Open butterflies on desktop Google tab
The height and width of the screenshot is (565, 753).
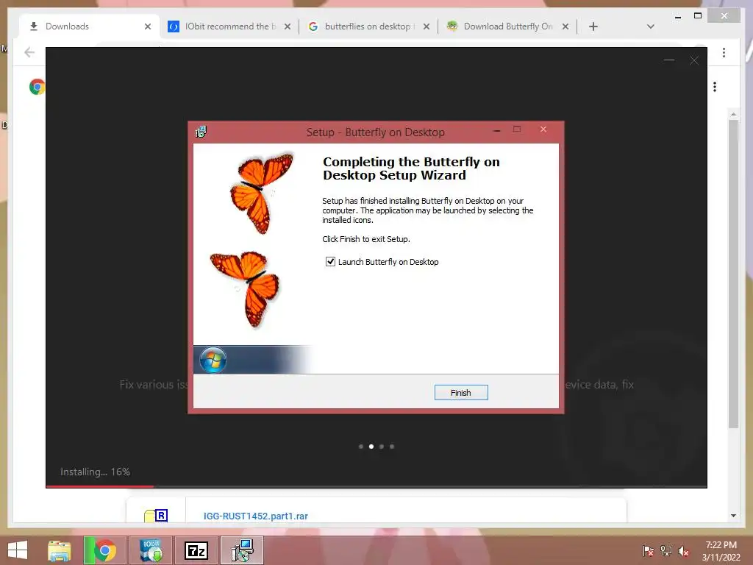click(x=369, y=26)
